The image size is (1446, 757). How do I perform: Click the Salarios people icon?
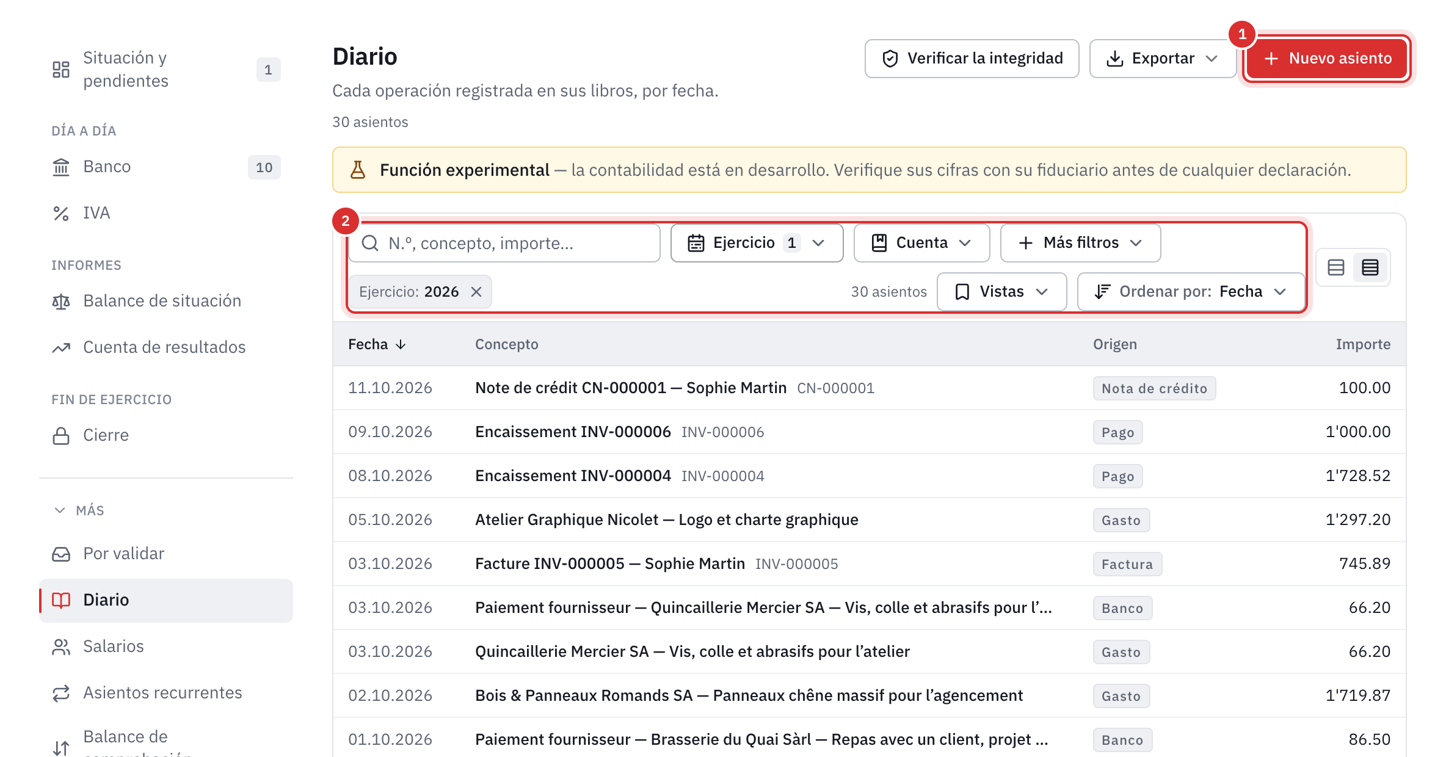tap(61, 647)
